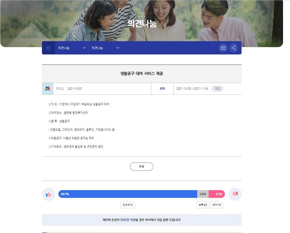
Task: Click the author avatar icon beside 이○○
Action: [x=48, y=89]
